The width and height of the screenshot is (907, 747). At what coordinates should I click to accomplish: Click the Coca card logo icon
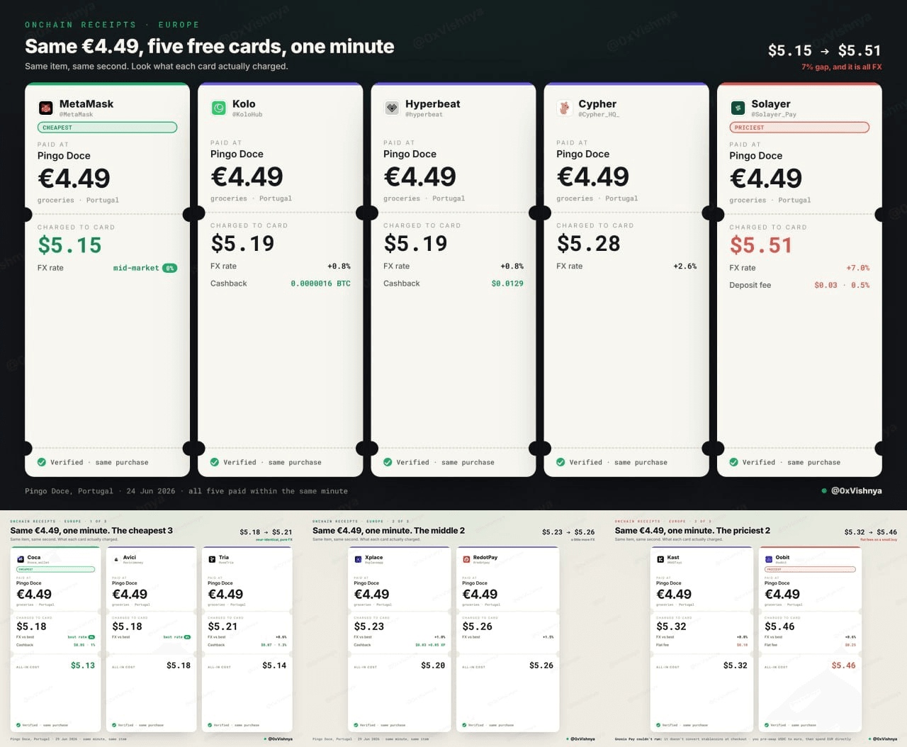(x=21, y=559)
